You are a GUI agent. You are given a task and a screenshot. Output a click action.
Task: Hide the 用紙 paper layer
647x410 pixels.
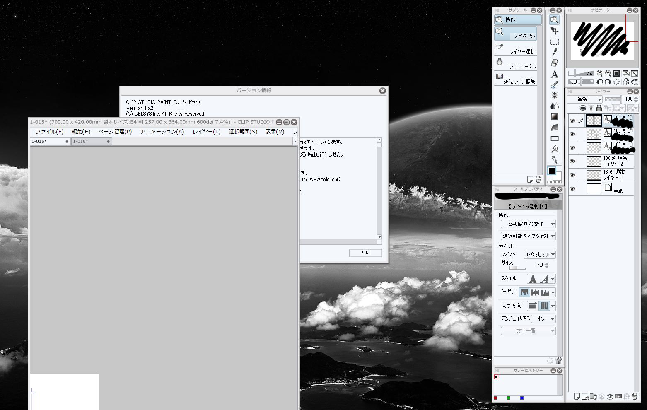click(572, 189)
